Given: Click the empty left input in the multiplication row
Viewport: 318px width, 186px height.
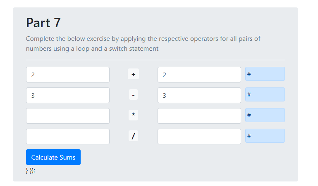Looking at the screenshot, I should (x=68, y=116).
